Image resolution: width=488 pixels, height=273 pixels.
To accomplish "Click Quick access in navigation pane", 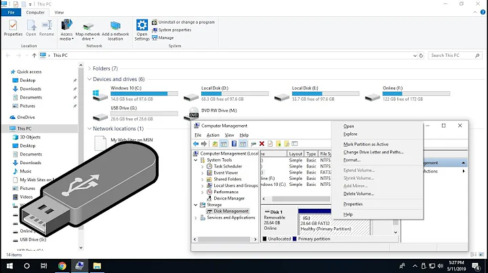I will (x=29, y=72).
